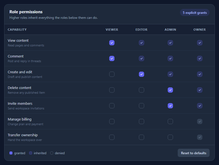
Task: Click 'Post and reply in threads' description
Action: [24, 61]
